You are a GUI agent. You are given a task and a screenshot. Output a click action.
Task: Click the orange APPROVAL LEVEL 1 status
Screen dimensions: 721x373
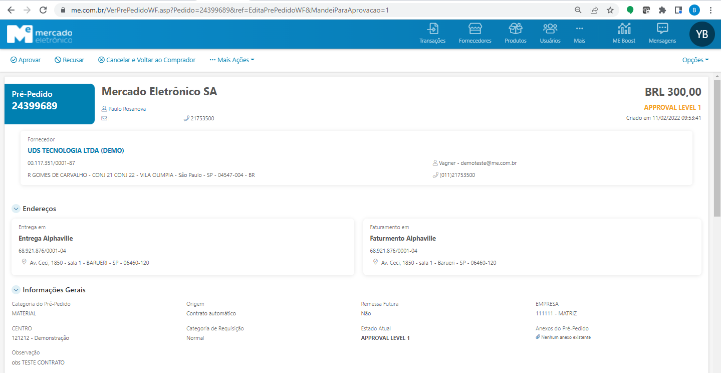pos(672,107)
